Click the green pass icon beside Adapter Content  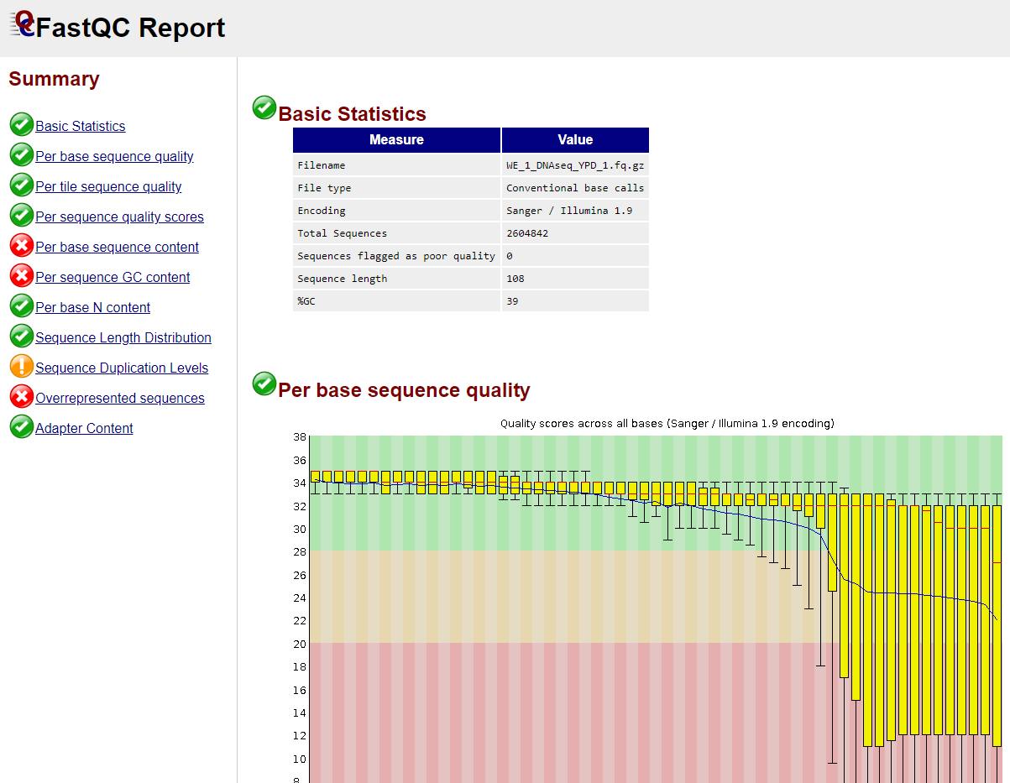pyautogui.click(x=21, y=426)
